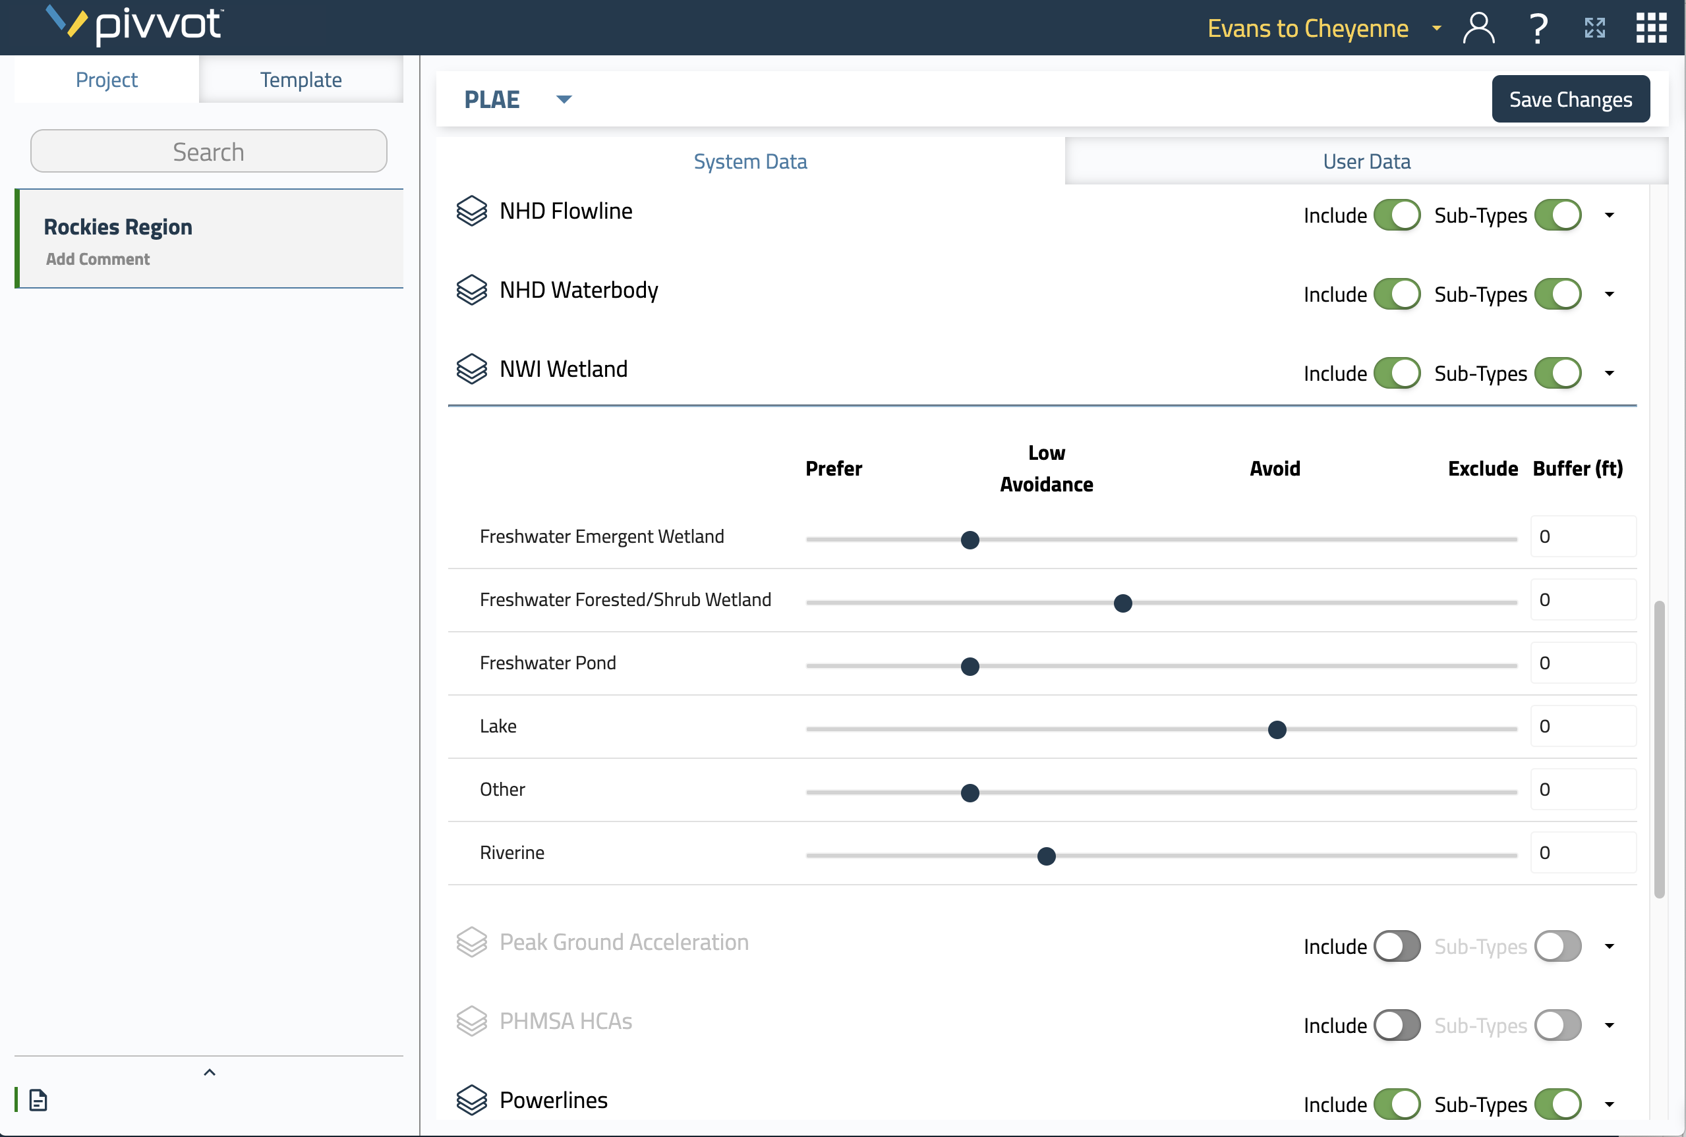Click the Freshwater Pond slider handle
Screen dimensions: 1686x1137
(970, 667)
